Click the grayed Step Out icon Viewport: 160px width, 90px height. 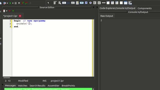click(x=30, y=3)
